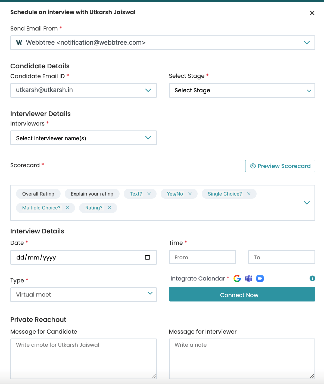Click the From time field
Screen dimensions: 324x384
202,257
